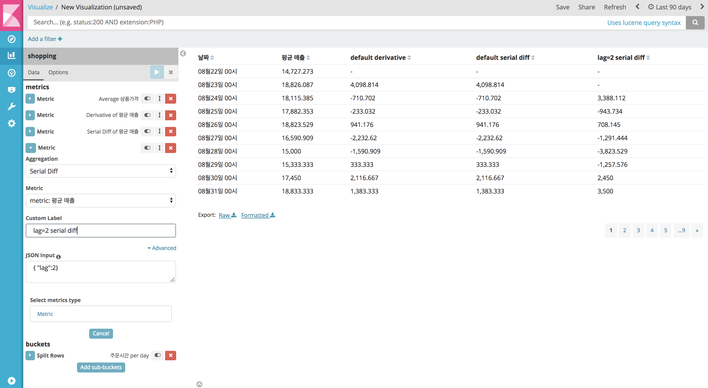708x388 pixels.
Task: Open Dev Tools wrench icon
Action: click(11, 106)
